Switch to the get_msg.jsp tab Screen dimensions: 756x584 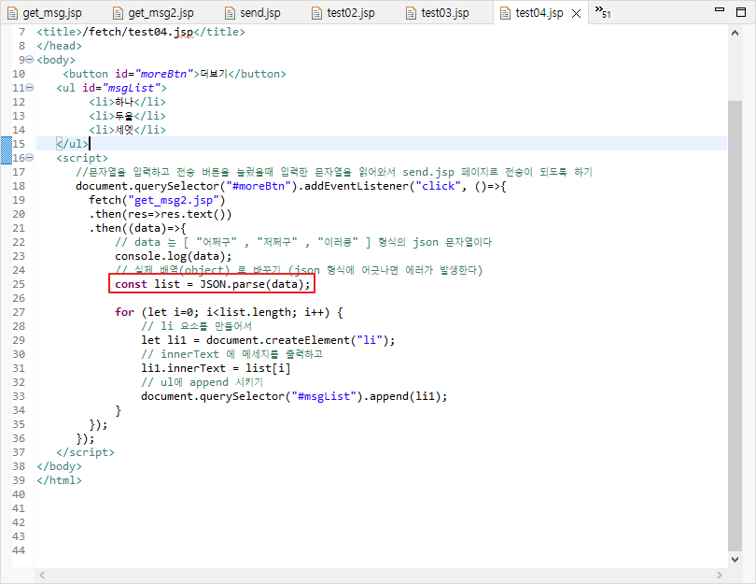click(x=45, y=13)
